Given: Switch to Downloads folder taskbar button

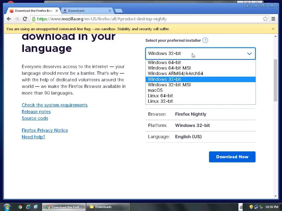Looking at the screenshot, I should [x=108, y=207].
